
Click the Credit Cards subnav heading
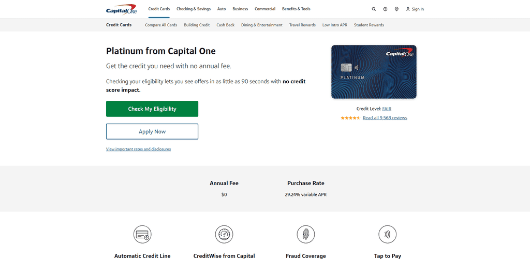point(119,25)
